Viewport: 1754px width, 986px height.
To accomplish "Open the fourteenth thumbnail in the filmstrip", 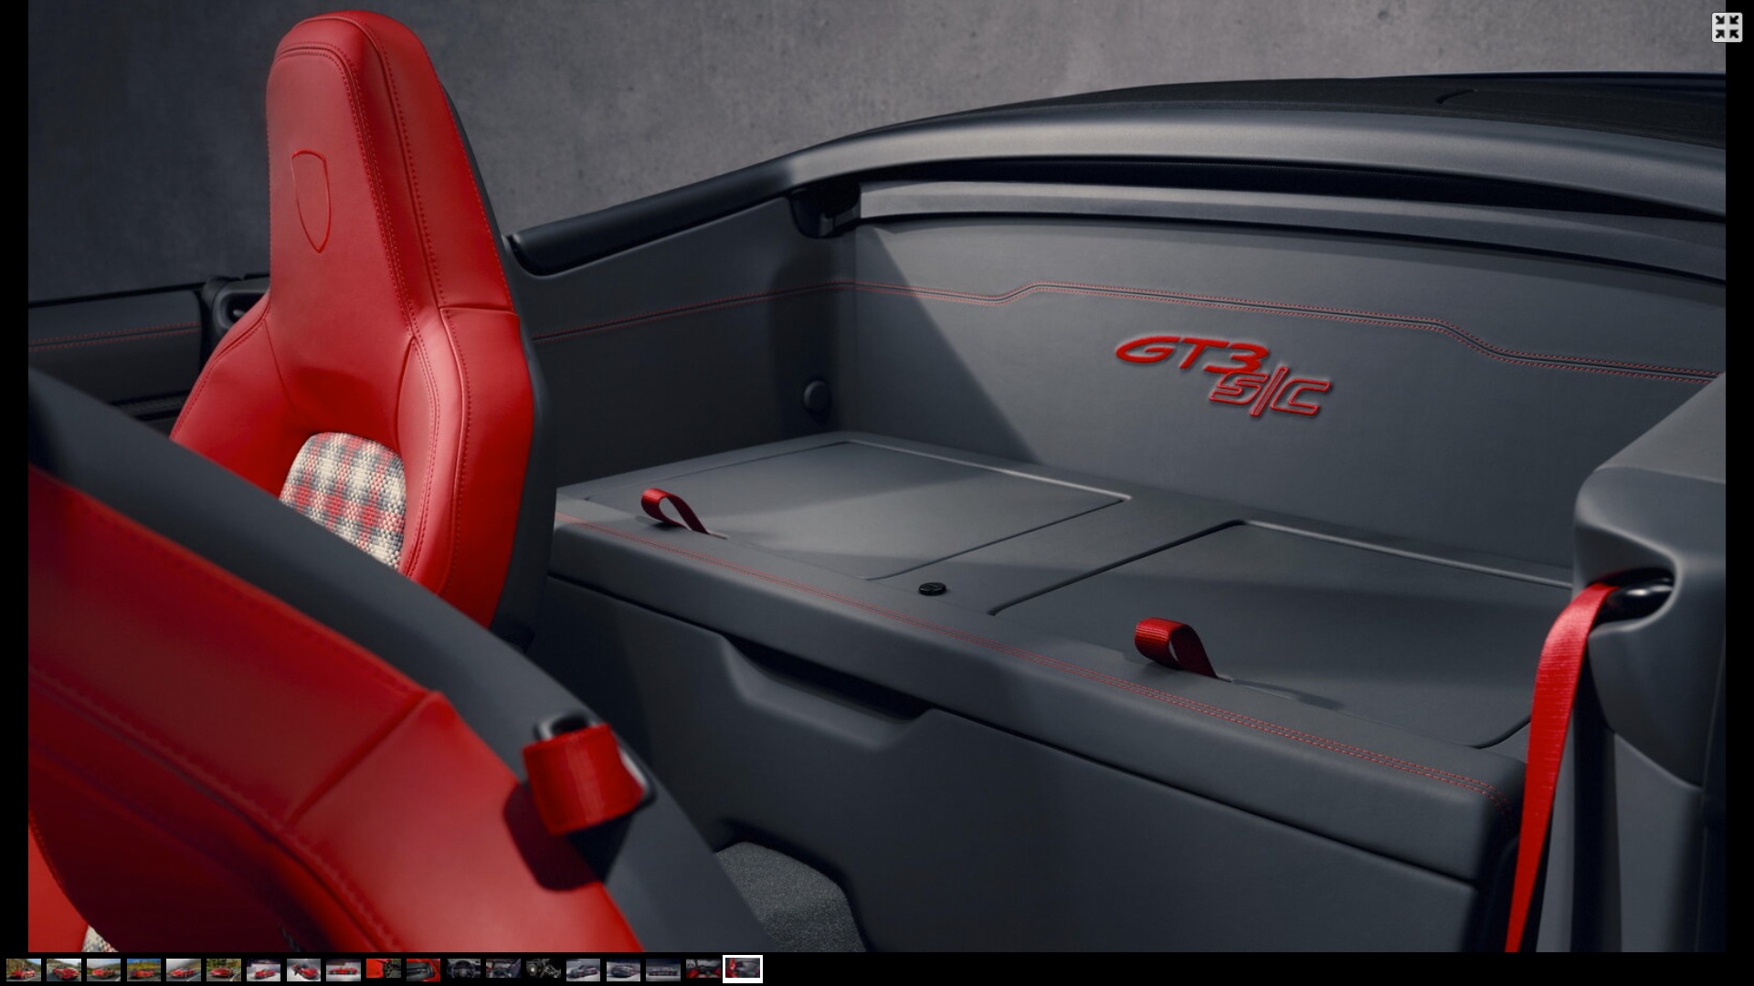I will tap(544, 970).
